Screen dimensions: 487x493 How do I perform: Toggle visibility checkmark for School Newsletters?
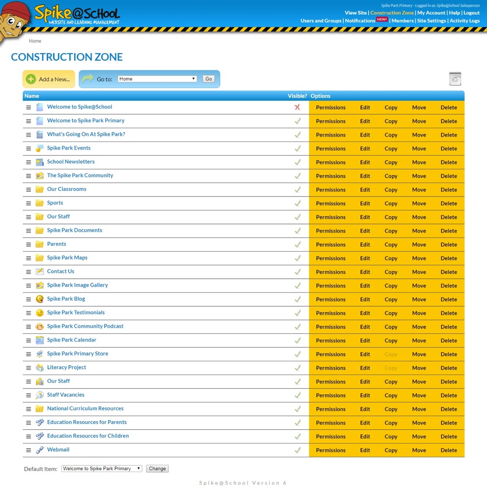click(x=298, y=162)
